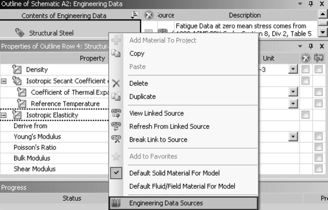Viewport: 328px width, 210px height.
Task: Collapse the Isotropic Secant Coefficient node
Action: point(3,81)
